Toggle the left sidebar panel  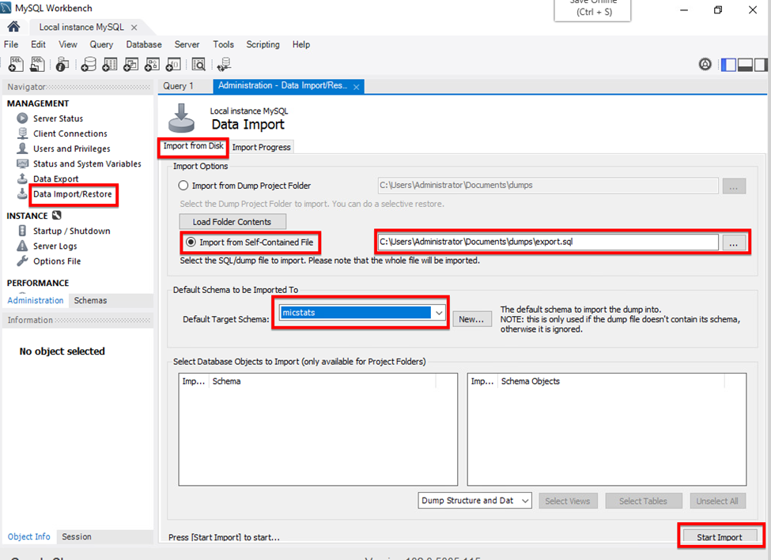[728, 64]
